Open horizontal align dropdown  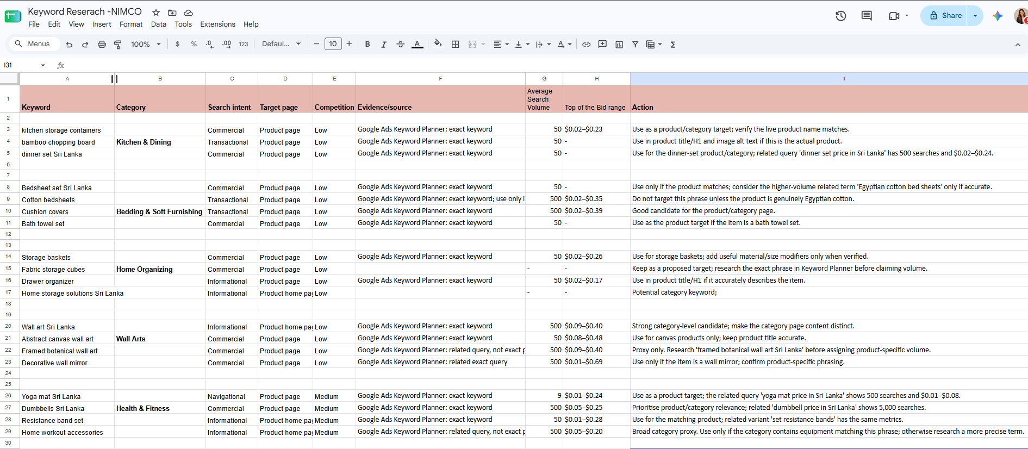click(501, 45)
